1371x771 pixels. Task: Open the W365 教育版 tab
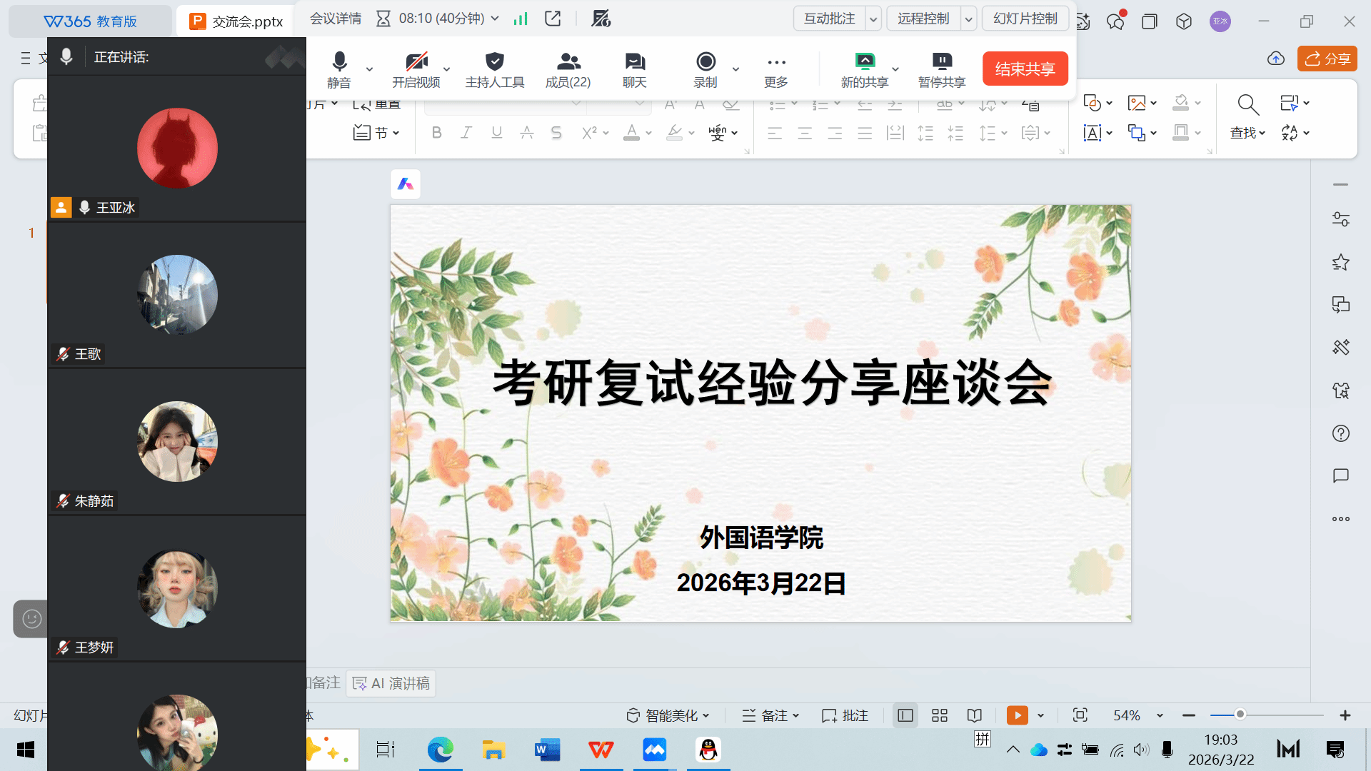[x=90, y=21]
